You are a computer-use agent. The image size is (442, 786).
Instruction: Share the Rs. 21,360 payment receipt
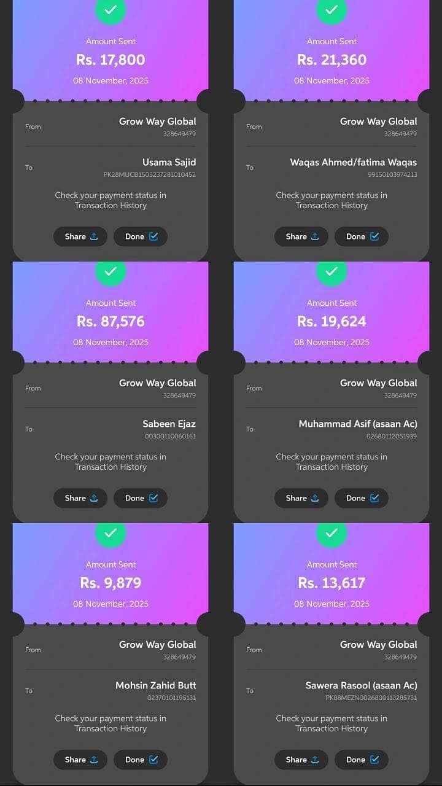pyautogui.click(x=301, y=236)
